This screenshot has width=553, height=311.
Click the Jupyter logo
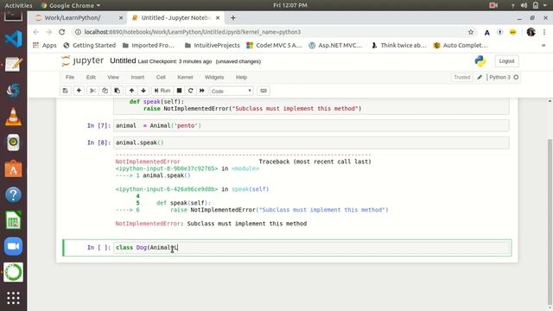83,60
